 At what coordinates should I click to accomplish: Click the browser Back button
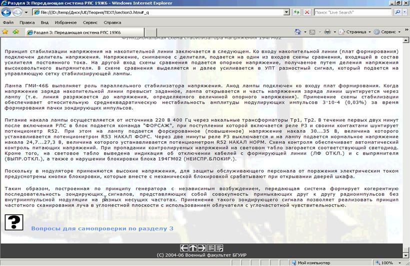click(x=7, y=12)
